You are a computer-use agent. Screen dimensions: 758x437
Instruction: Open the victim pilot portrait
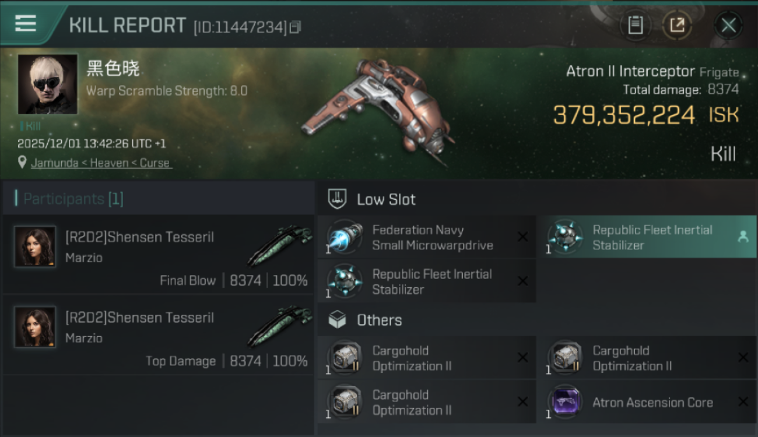(x=47, y=84)
